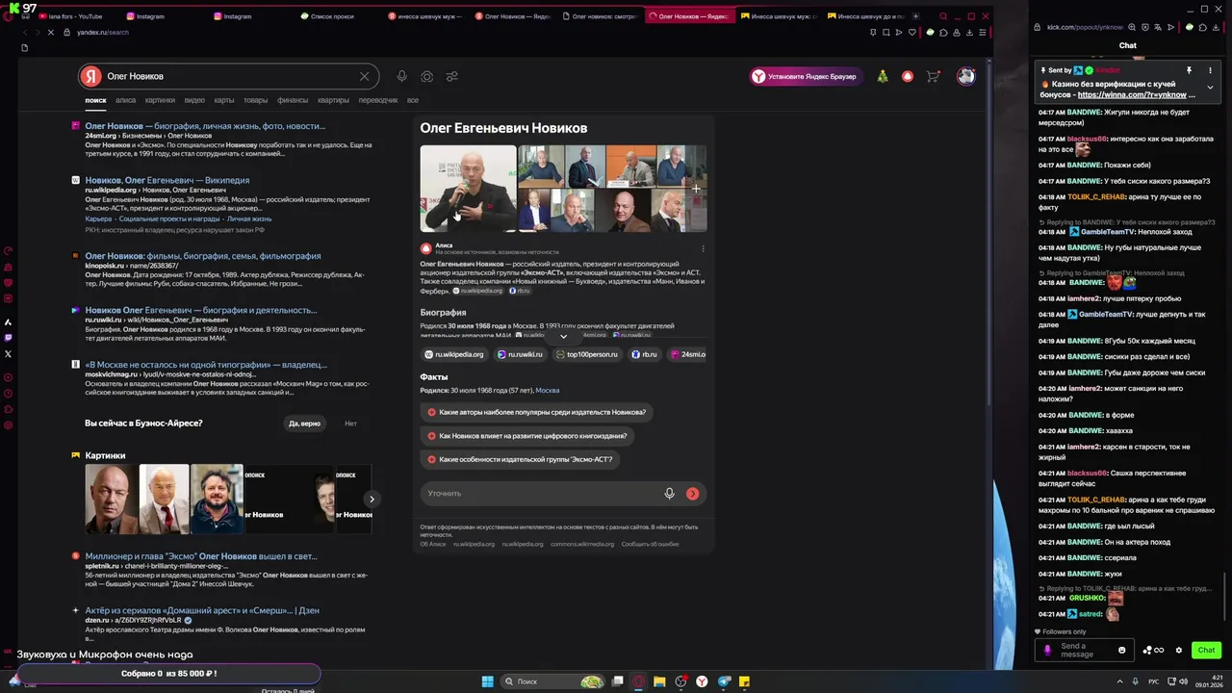Click suggested question about 'Эксмо-АСТ' group features

tap(520, 459)
